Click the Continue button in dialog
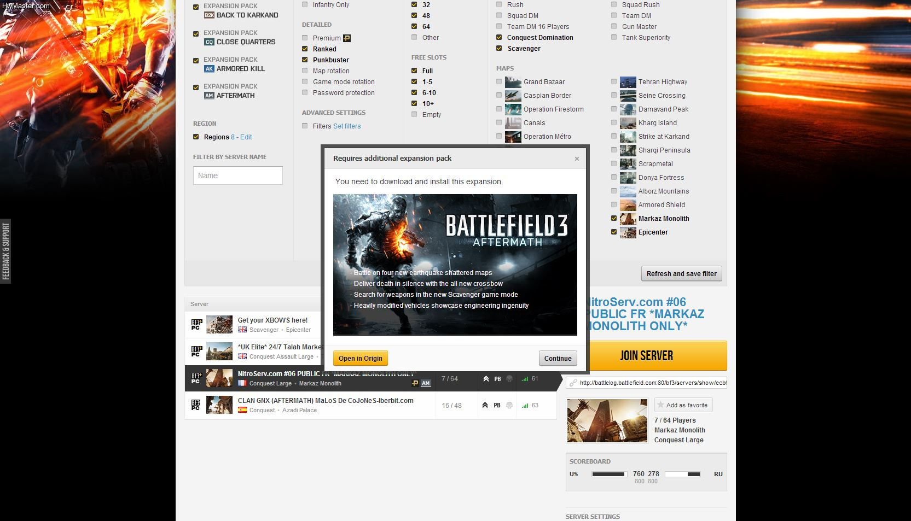This screenshot has height=521, width=911. (x=558, y=358)
